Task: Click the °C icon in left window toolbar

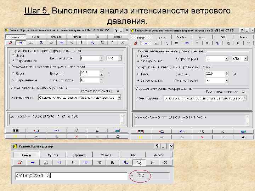Action: click(72, 42)
